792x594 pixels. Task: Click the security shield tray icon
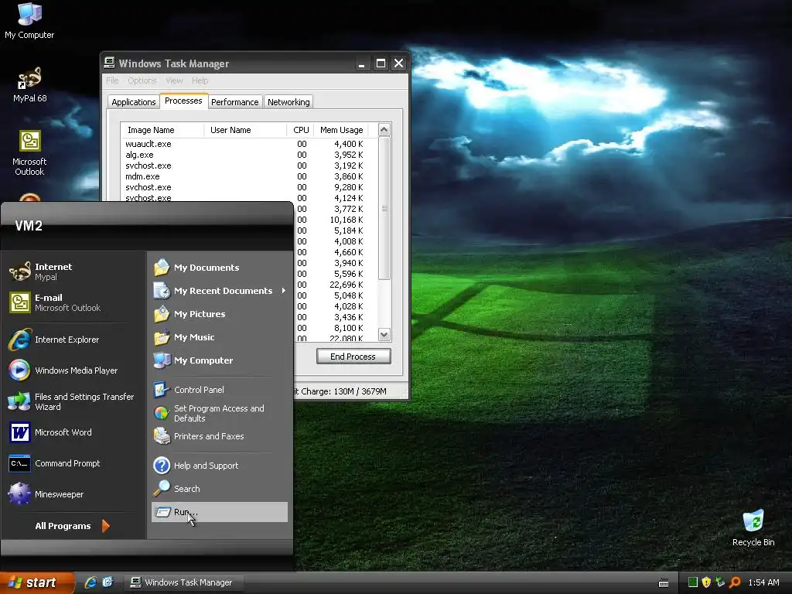point(706,582)
